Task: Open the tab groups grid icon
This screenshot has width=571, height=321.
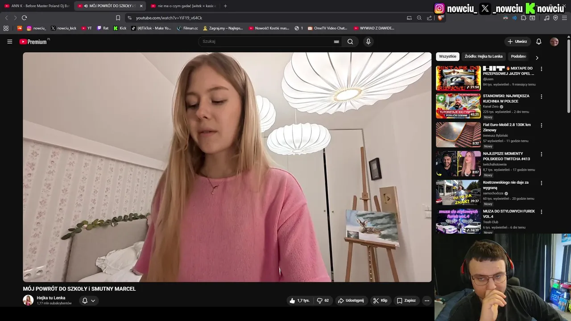Action: [x=6, y=28]
